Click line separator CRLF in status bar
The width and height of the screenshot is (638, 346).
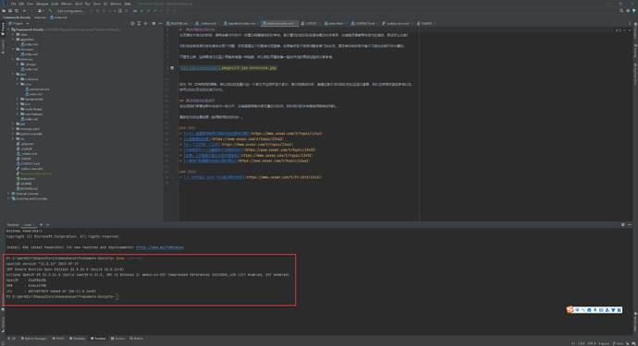(582, 343)
